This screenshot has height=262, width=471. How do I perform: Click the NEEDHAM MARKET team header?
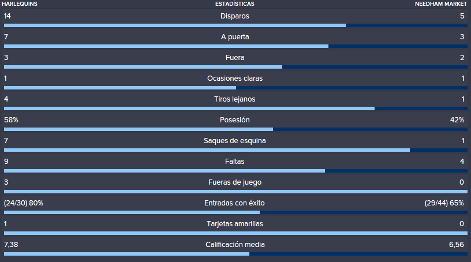(x=440, y=4)
